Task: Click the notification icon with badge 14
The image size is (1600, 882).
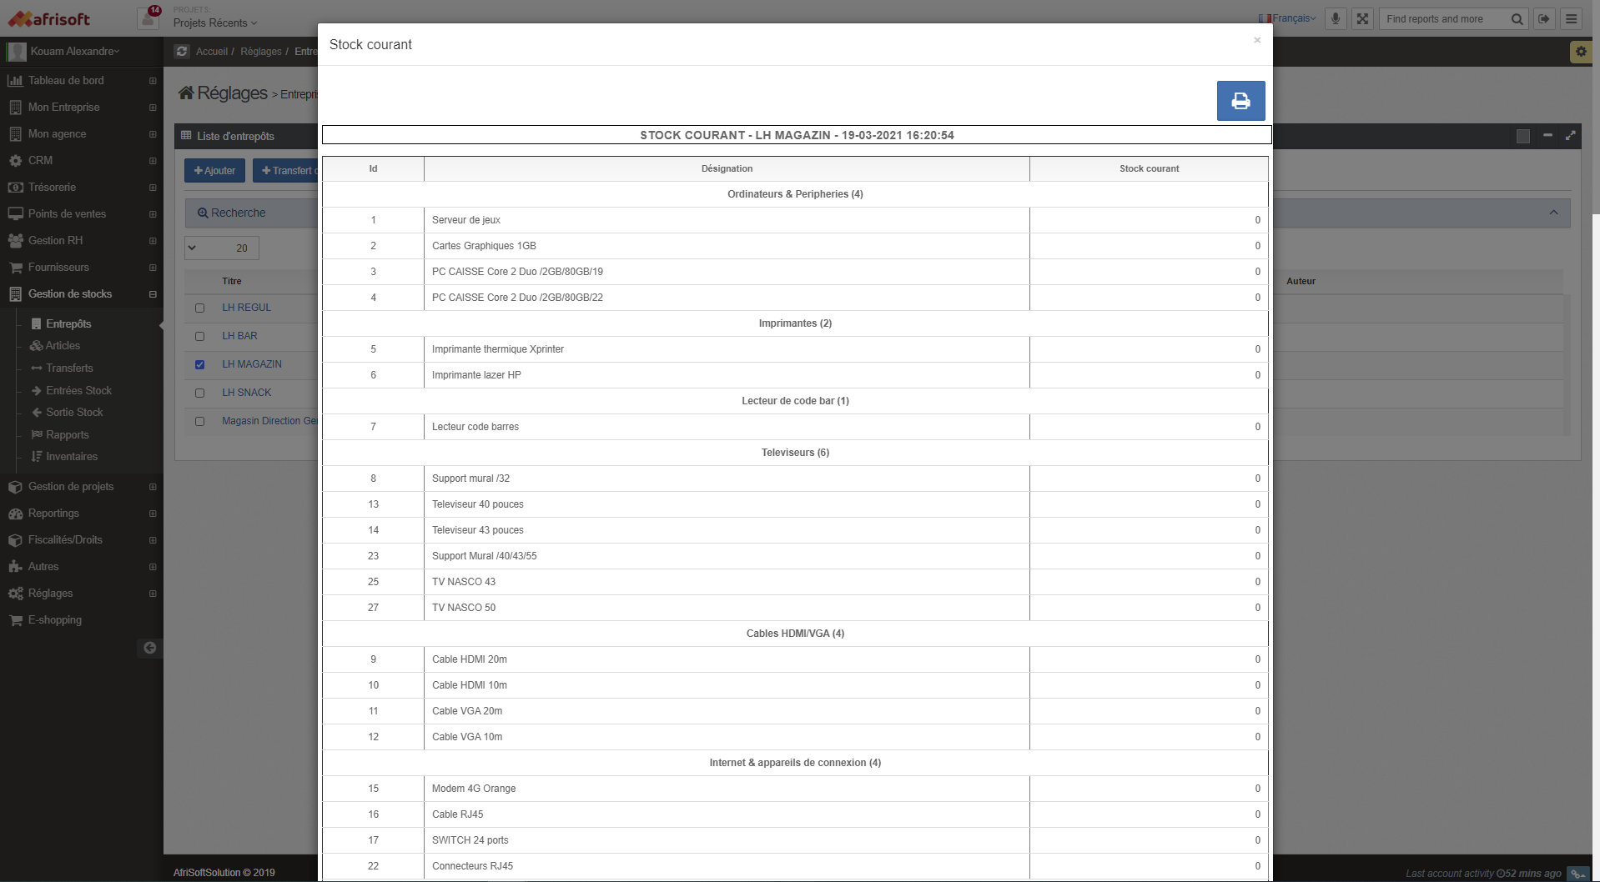Action: (x=148, y=18)
